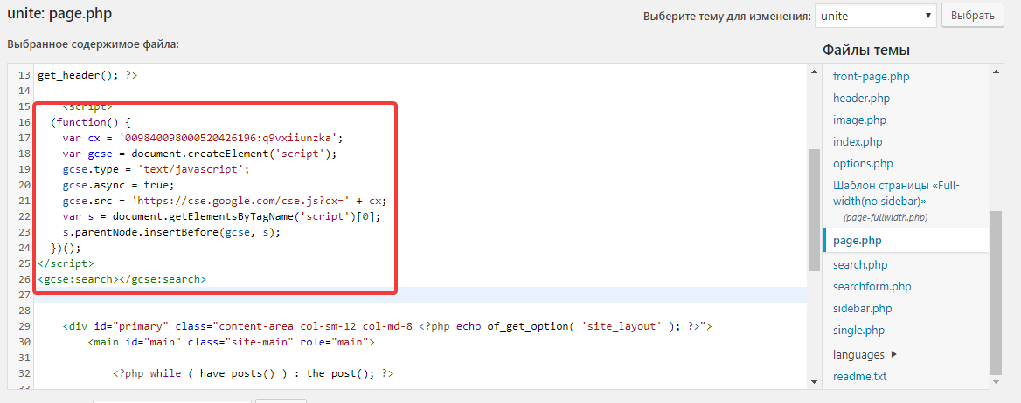Click the get_header() code line

[87, 75]
